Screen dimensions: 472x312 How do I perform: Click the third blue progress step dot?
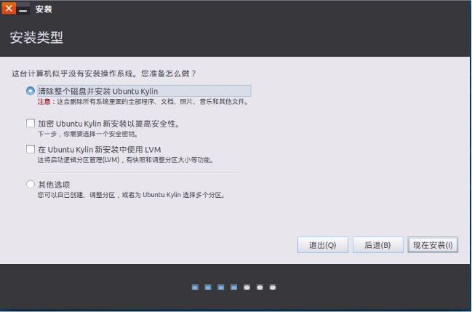pos(221,287)
